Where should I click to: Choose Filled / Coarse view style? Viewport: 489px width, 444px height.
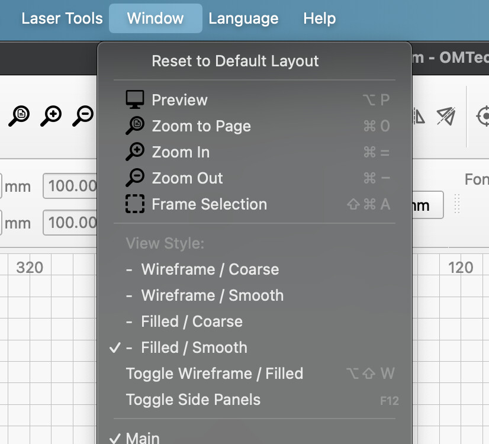pos(192,321)
